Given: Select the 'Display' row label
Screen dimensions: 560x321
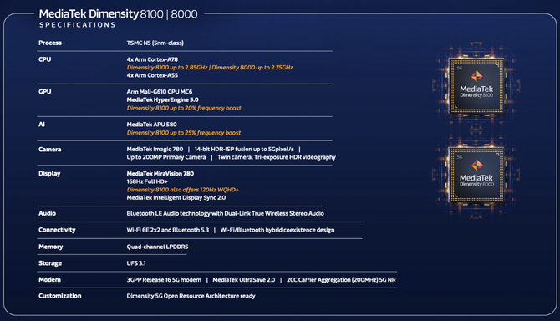Looking at the screenshot, I should point(49,174).
